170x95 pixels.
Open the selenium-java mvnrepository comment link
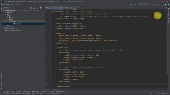pyautogui.click(x=95, y=50)
